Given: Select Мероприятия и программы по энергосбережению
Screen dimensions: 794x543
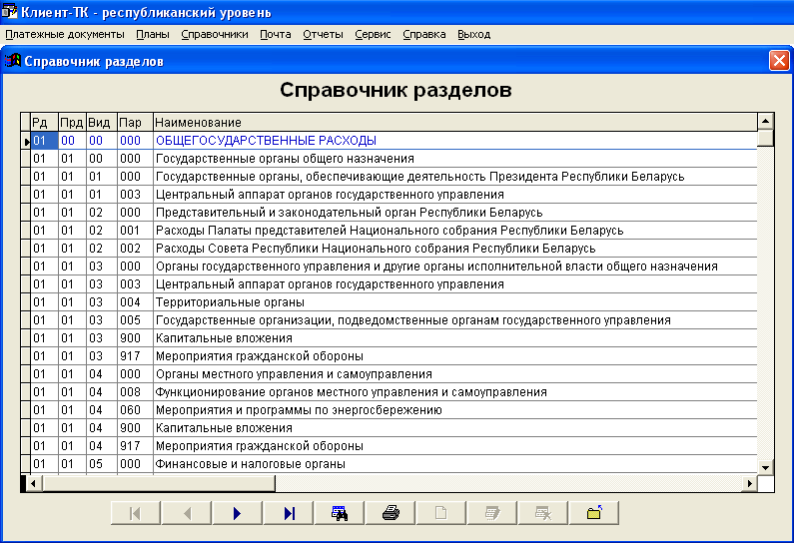Looking at the screenshot, I should [394, 410].
